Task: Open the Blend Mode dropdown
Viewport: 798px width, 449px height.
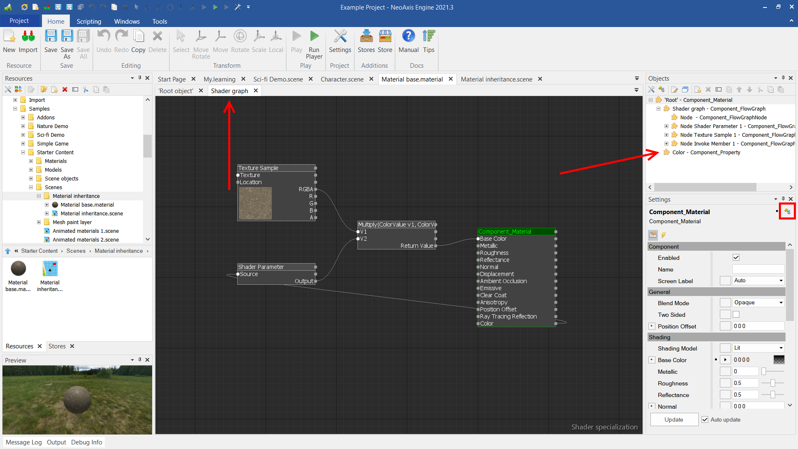Action: [x=758, y=303]
